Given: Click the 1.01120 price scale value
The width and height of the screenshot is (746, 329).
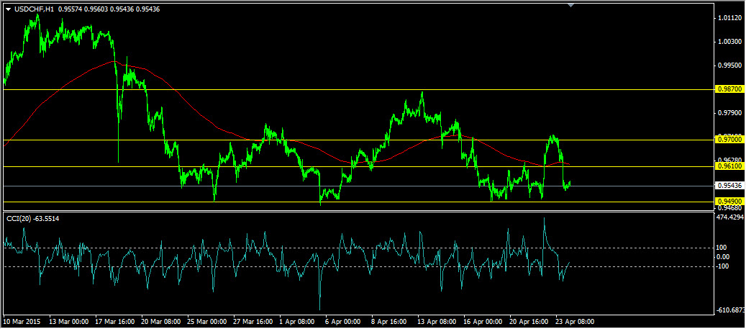Looking at the screenshot, I should (731, 18).
